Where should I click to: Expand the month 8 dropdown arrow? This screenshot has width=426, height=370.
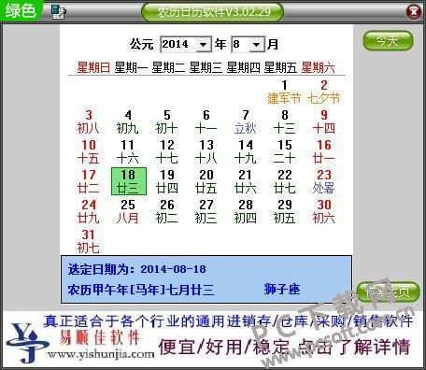coord(257,45)
